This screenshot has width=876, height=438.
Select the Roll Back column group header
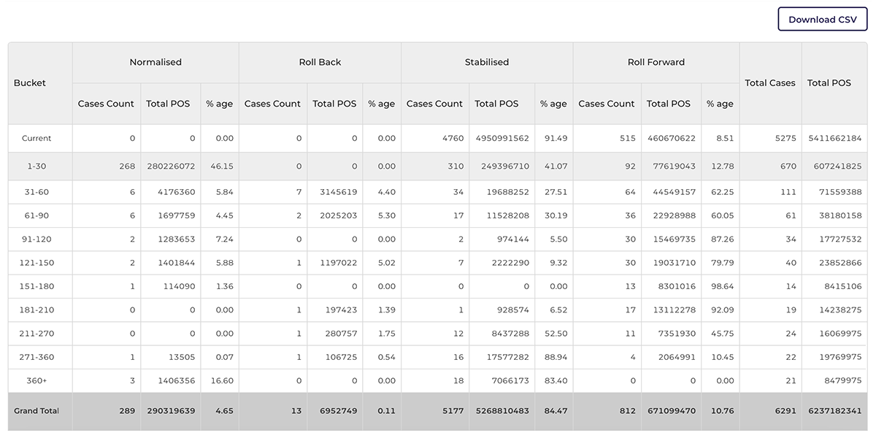[x=320, y=62]
